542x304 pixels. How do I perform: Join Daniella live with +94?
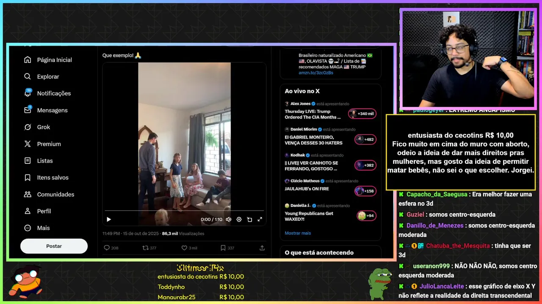point(366,216)
